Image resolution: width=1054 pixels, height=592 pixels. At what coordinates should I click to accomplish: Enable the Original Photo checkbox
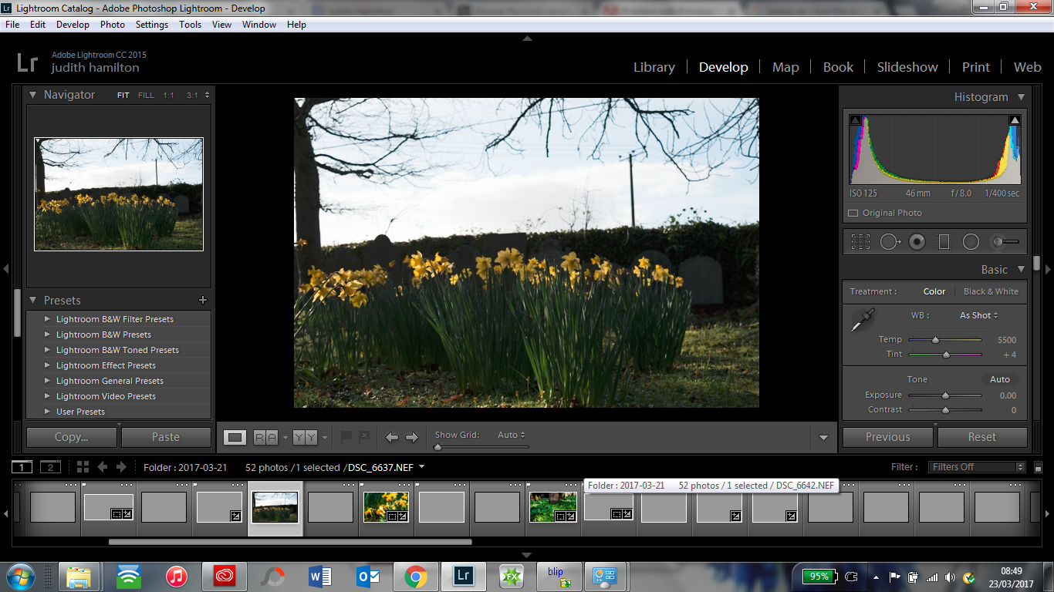point(853,213)
